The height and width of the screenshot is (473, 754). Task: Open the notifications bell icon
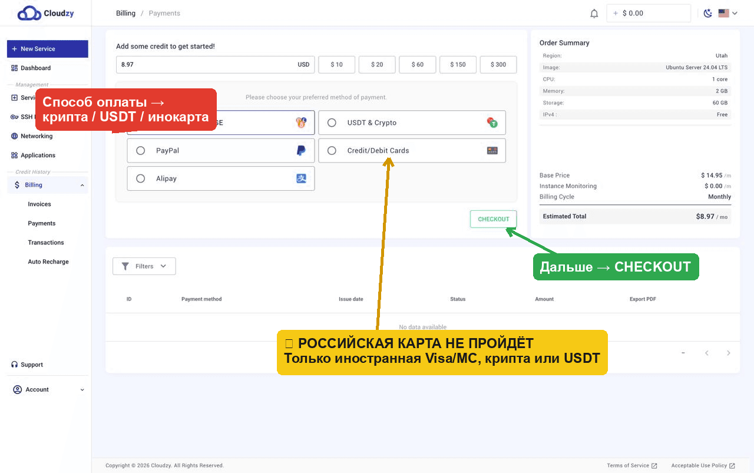pos(594,14)
